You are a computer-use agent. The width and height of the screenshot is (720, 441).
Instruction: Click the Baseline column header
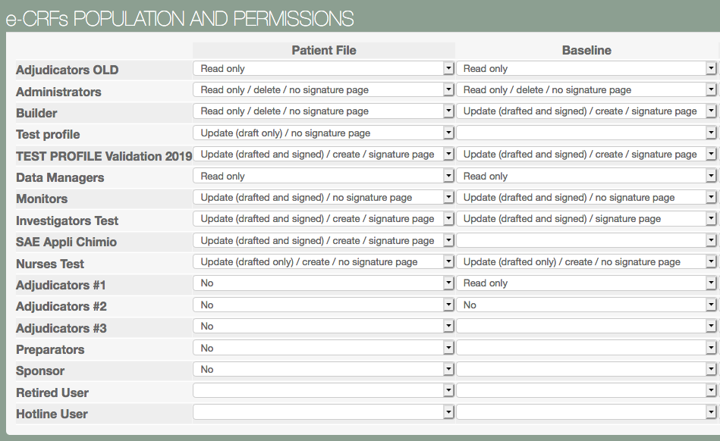[x=586, y=50]
